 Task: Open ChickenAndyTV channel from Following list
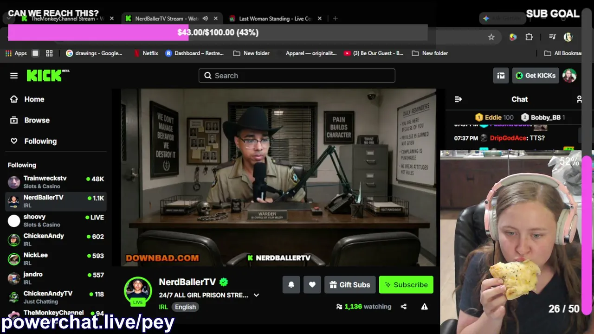[56, 297]
